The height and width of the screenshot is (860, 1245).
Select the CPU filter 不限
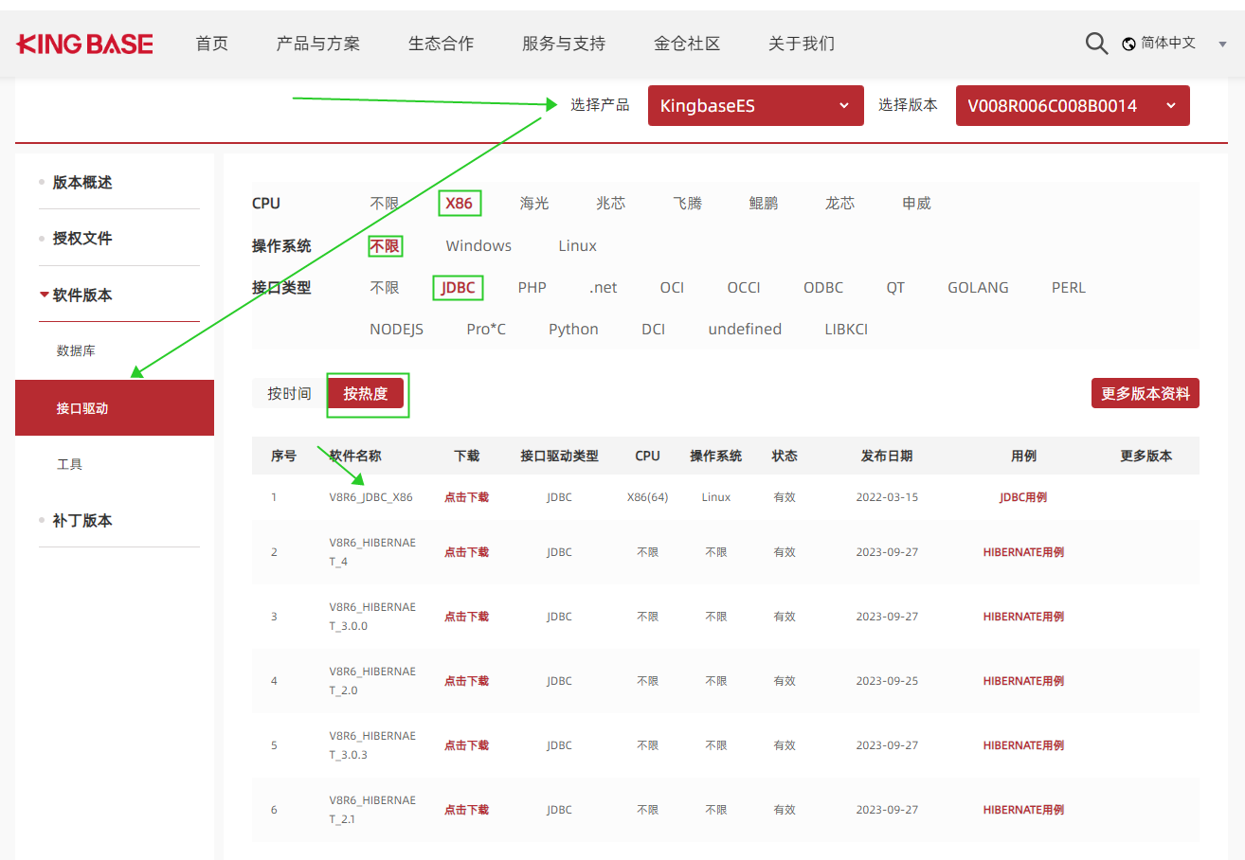[x=385, y=204]
